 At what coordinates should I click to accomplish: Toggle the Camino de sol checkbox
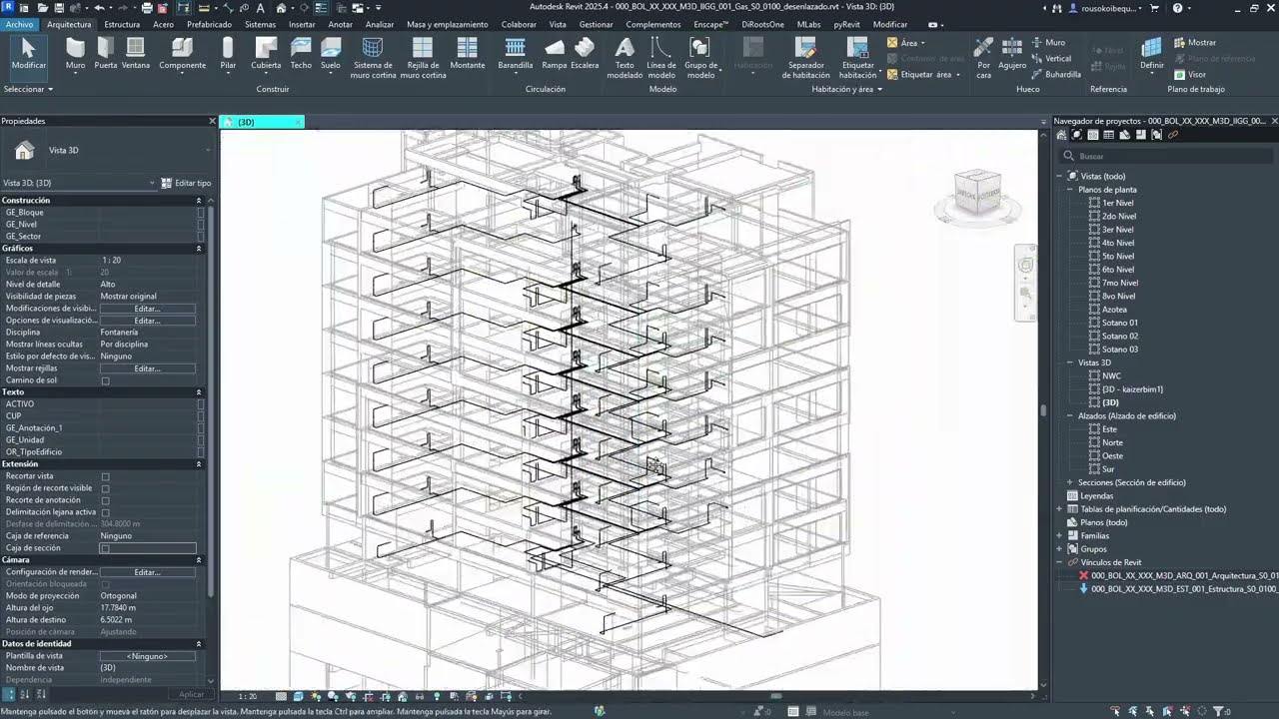105,380
